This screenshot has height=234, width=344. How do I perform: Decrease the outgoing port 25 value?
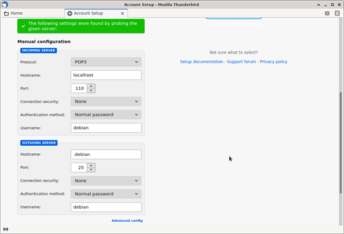(x=91, y=169)
